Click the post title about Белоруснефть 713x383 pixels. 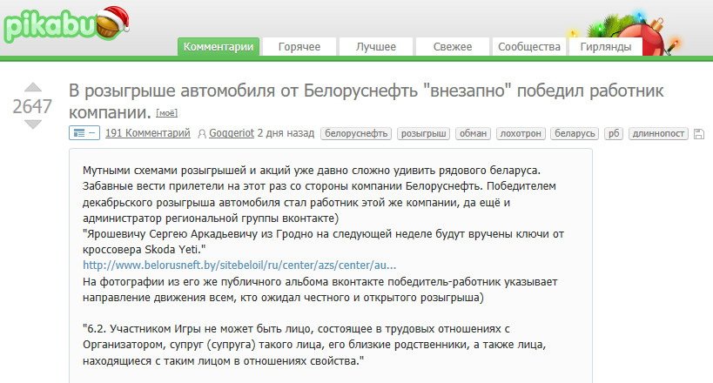tap(366, 101)
